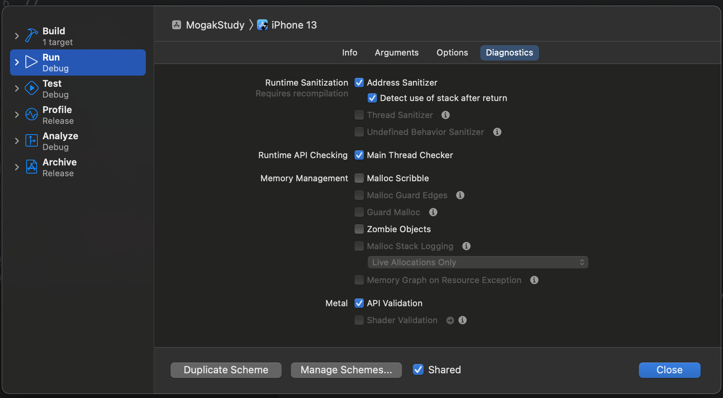The image size is (723, 398).
Task: Open the Live Allocations Only dropdown
Action: pos(477,262)
